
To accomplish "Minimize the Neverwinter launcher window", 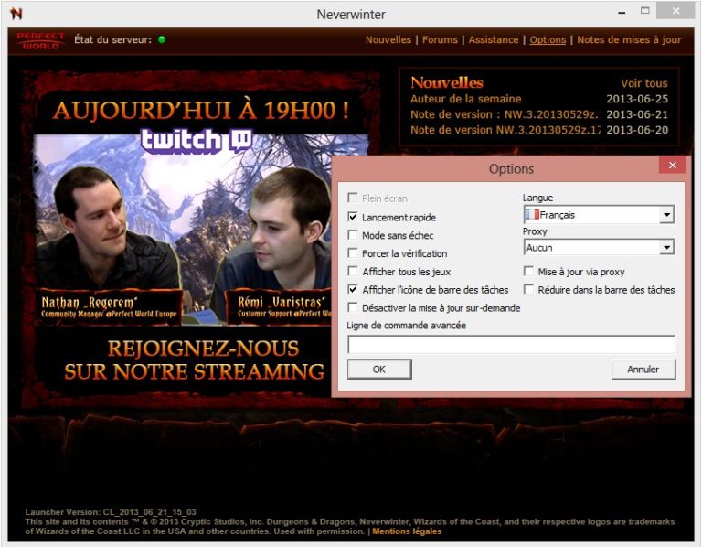I will click(x=622, y=13).
